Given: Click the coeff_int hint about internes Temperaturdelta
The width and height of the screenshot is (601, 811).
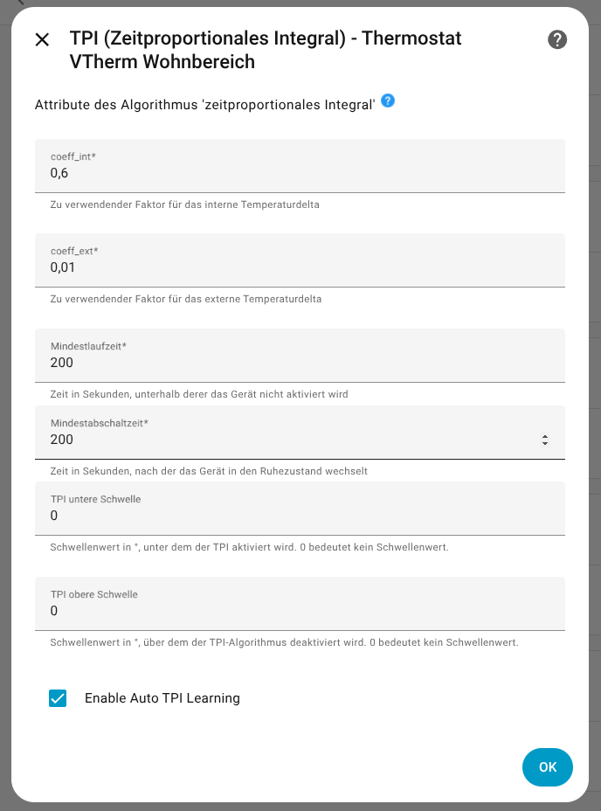Looking at the screenshot, I should [185, 205].
